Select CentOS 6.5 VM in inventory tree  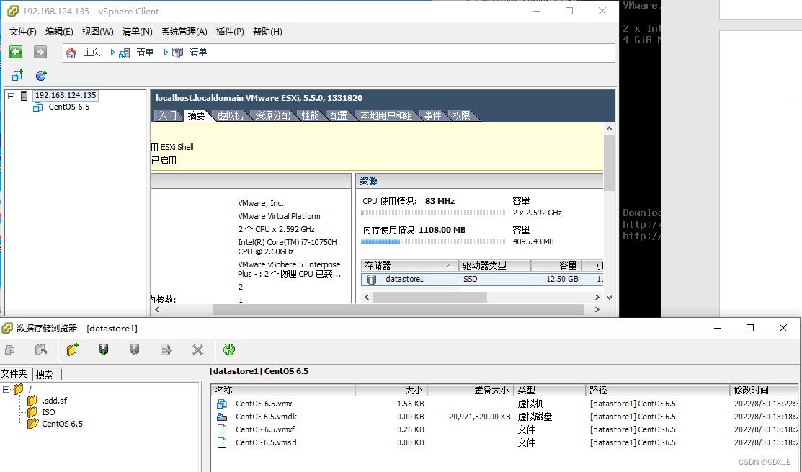[68, 107]
